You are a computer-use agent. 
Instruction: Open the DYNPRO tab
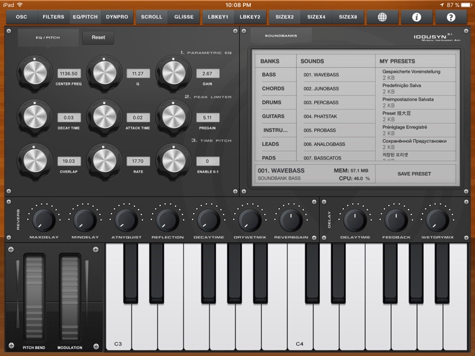[117, 17]
